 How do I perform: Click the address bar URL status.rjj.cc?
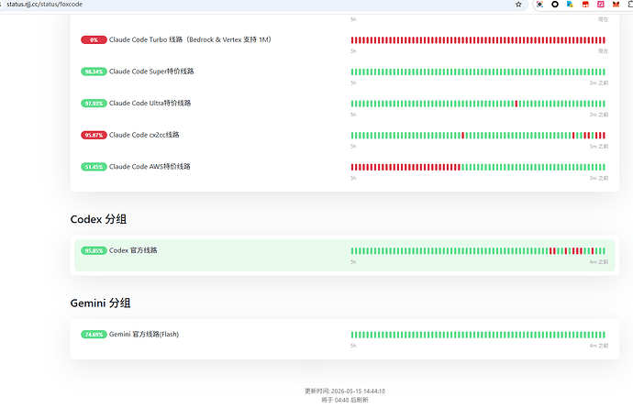(x=44, y=5)
